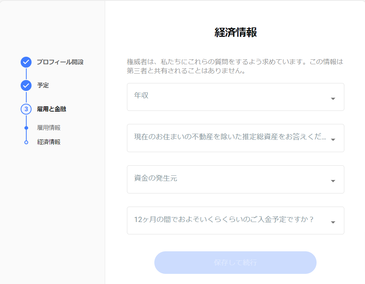Click the current step indicator circle 3
Screen dimensions: 365x284
click(26, 109)
